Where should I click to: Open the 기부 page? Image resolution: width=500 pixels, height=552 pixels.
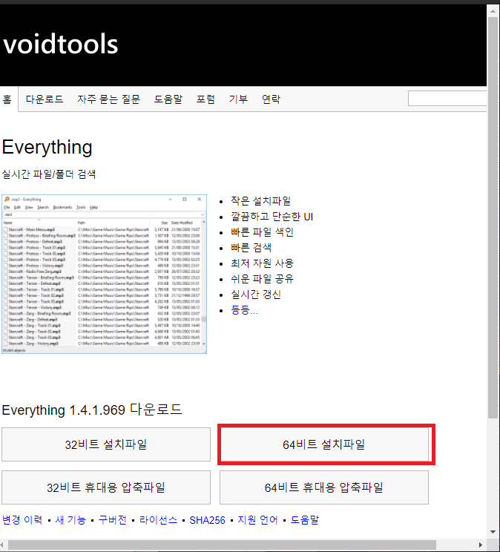238,99
